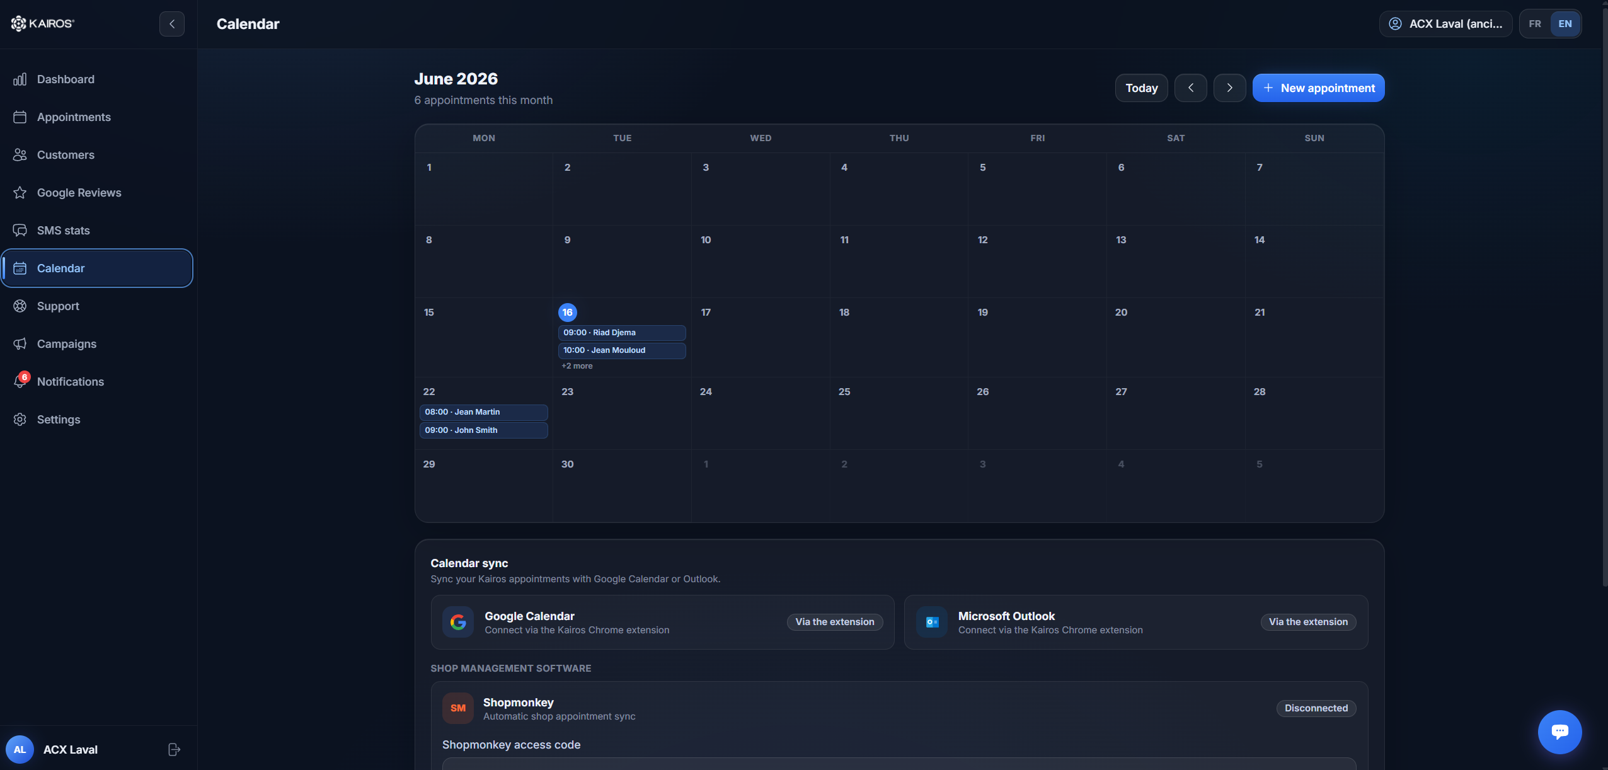
Task: Click the logout icon beside ACX Laval
Action: pos(175,749)
